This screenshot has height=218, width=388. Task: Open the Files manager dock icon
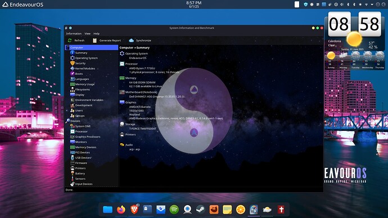point(107,210)
